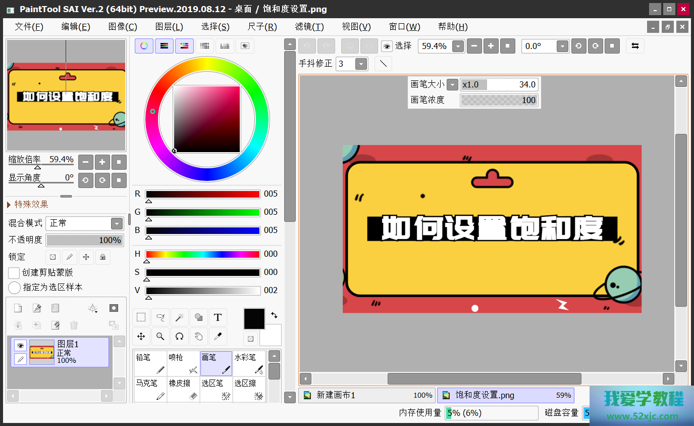
Task: Select the 橡皮擦 eraser brush
Action: click(183, 390)
